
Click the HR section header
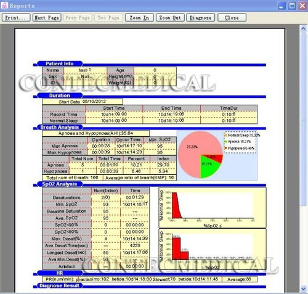(x=60, y=273)
